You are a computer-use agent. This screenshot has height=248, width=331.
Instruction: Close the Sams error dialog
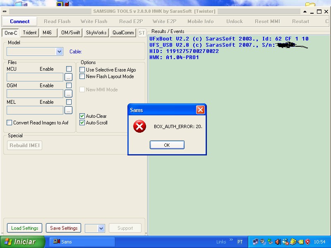click(200, 110)
